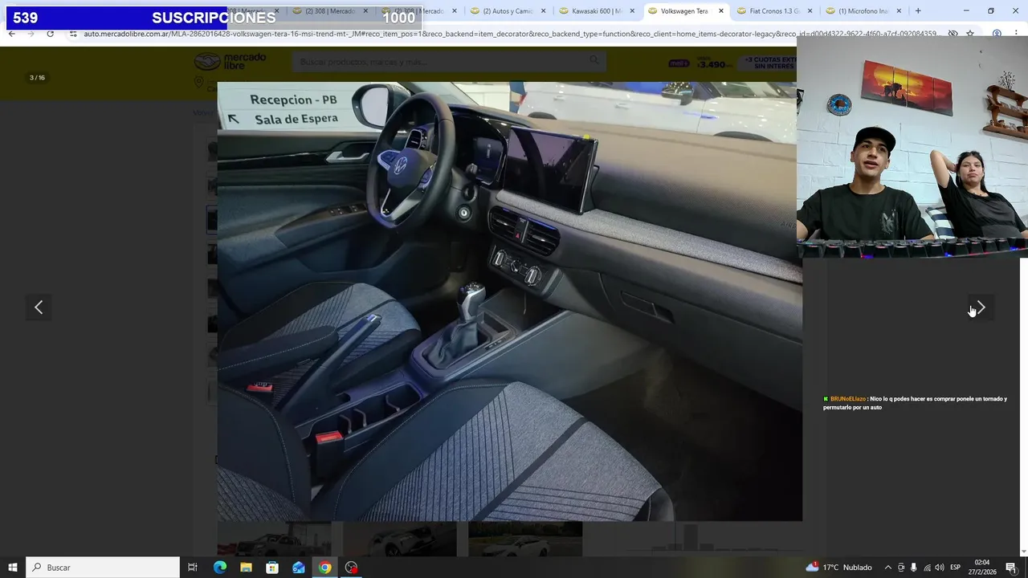
Task: Open the Fiat Cronos 1.3 tab
Action: 773,11
